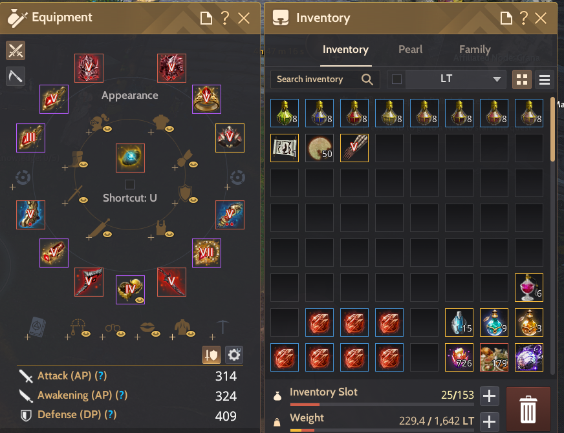This screenshot has width=564, height=433.
Task: Click the Search inventory field
Action: [x=325, y=79]
